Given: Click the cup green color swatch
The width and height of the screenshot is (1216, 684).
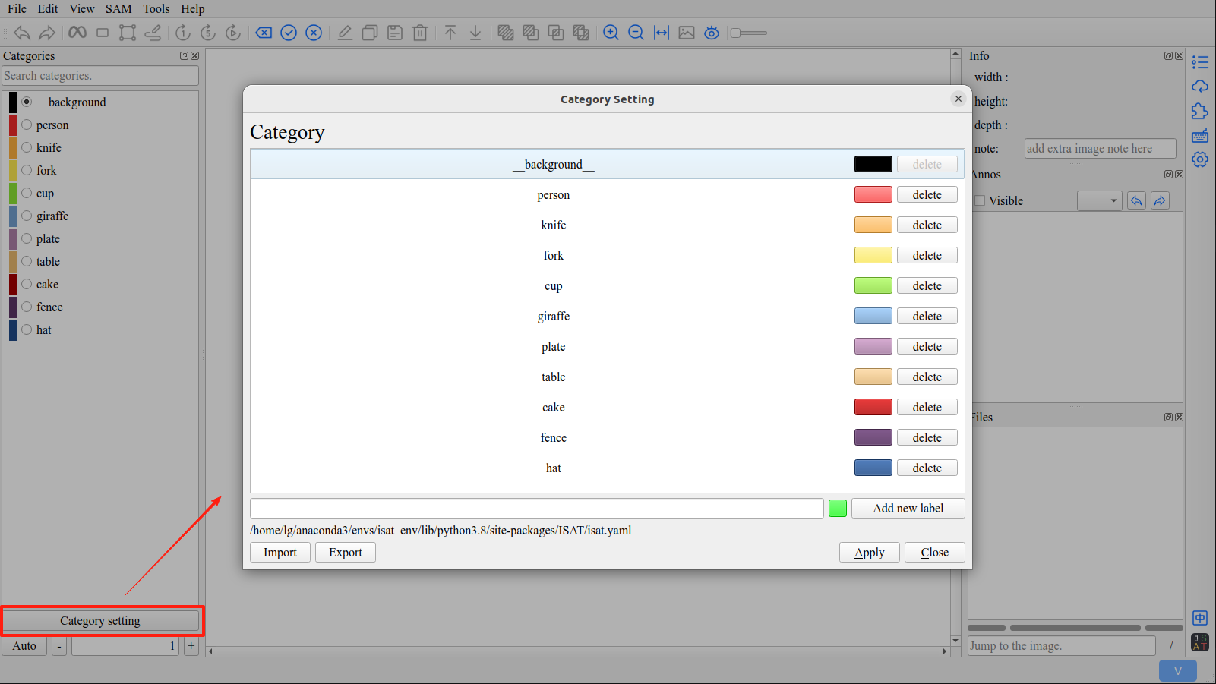Looking at the screenshot, I should pos(873,285).
